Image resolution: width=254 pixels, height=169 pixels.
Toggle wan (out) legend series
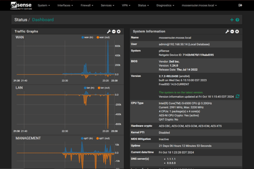point(103,37)
